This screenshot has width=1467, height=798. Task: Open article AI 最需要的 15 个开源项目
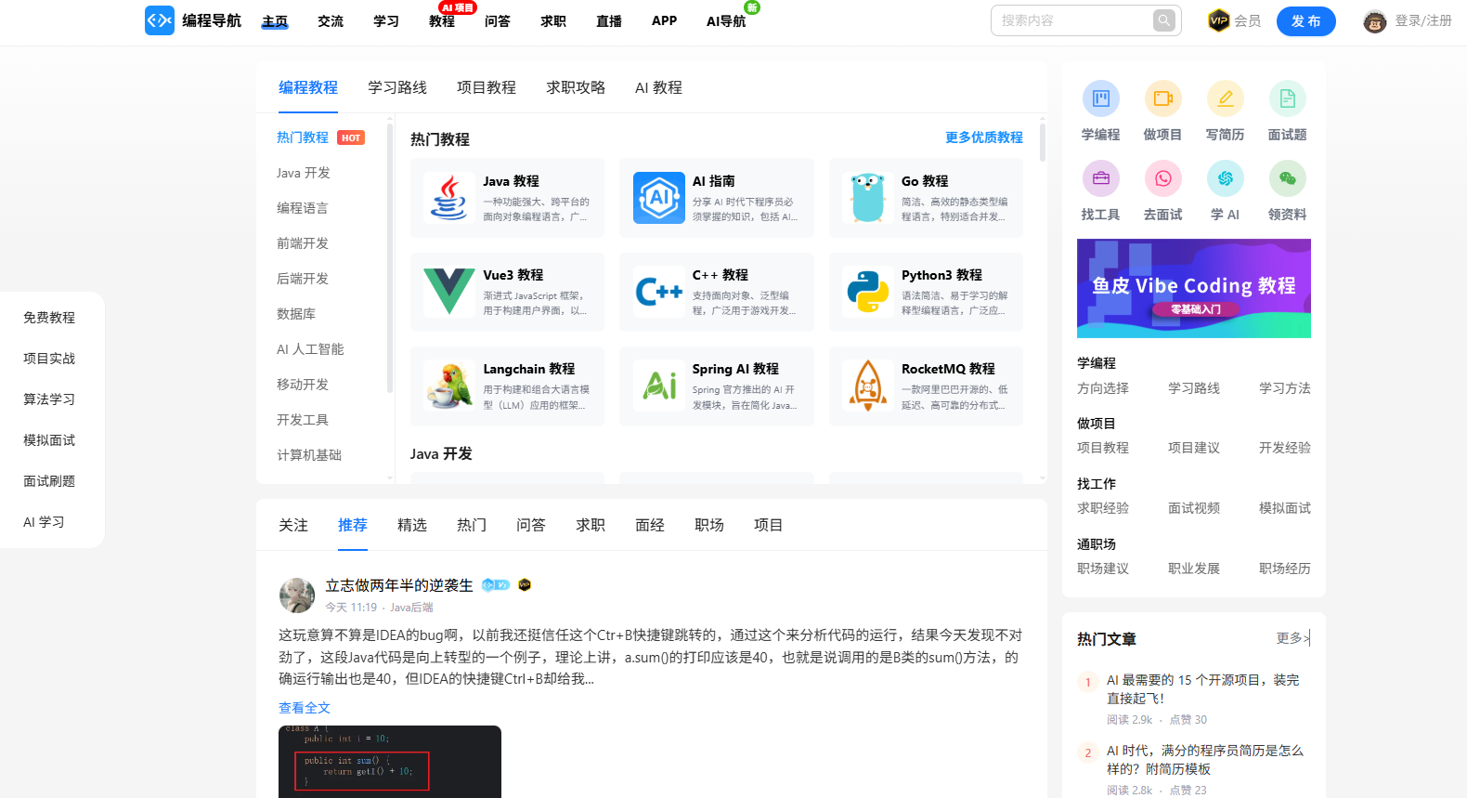point(1203,689)
